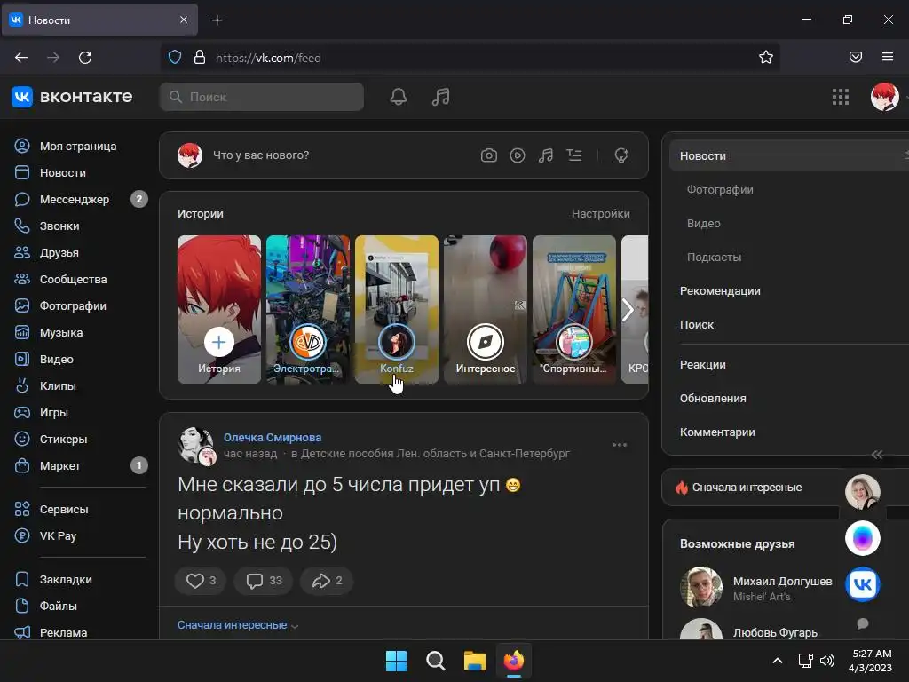The width and height of the screenshot is (909, 682).
Task: Attach music to the new post
Action: tap(546, 155)
